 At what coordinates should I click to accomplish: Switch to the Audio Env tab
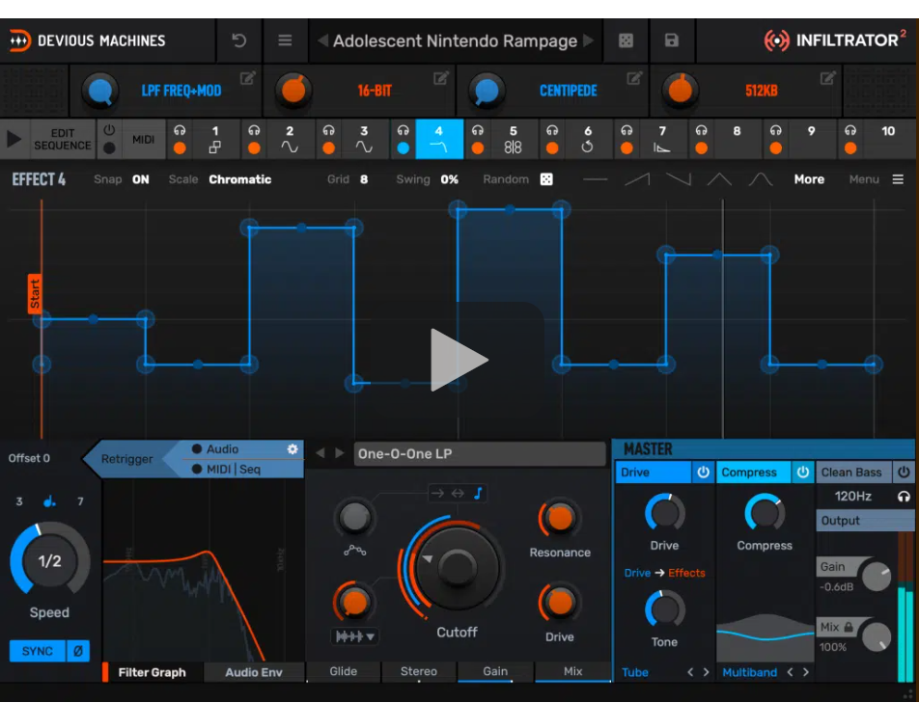pyautogui.click(x=254, y=672)
